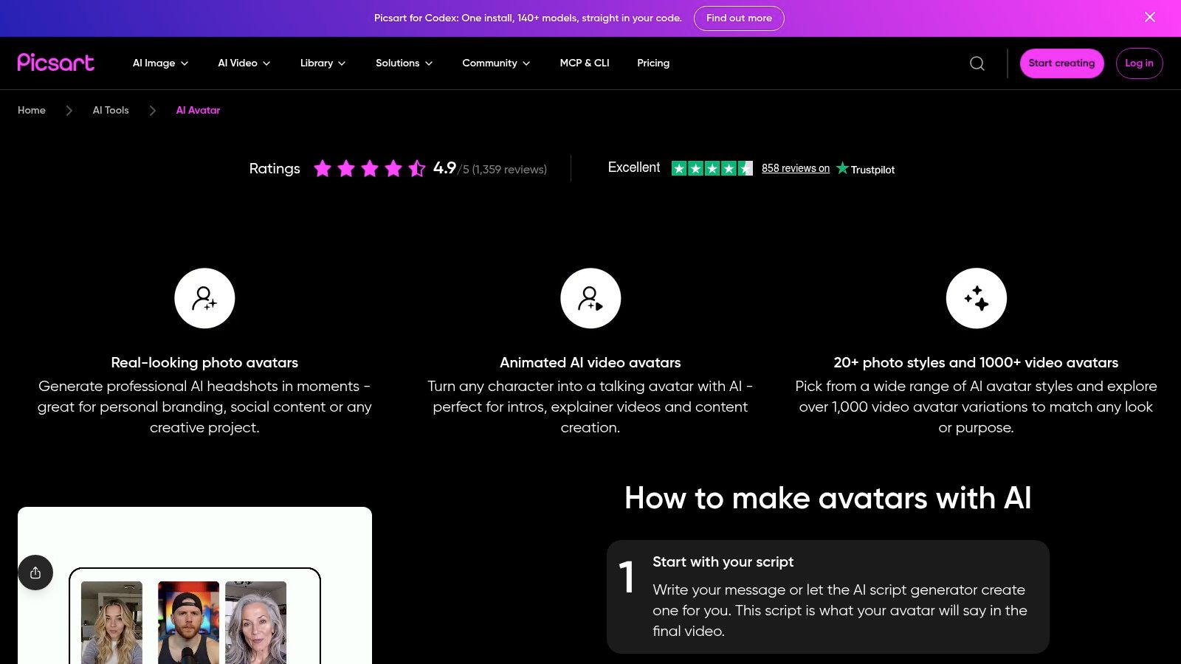Open the Pricing page

tap(653, 63)
